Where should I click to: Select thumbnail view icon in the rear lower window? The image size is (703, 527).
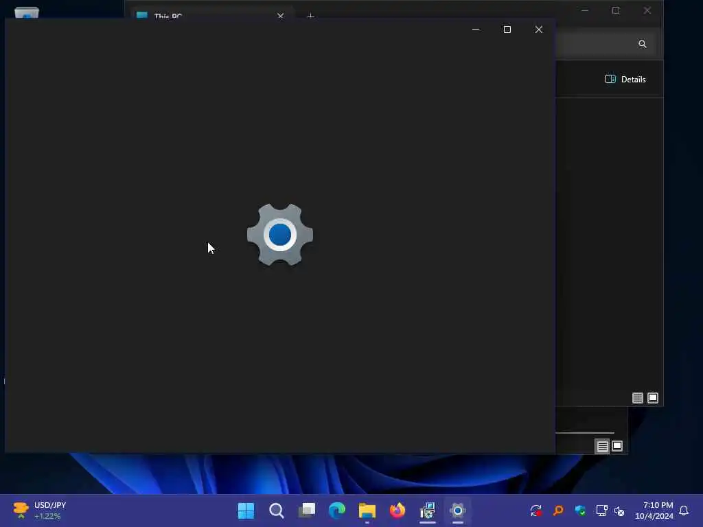pos(617,446)
